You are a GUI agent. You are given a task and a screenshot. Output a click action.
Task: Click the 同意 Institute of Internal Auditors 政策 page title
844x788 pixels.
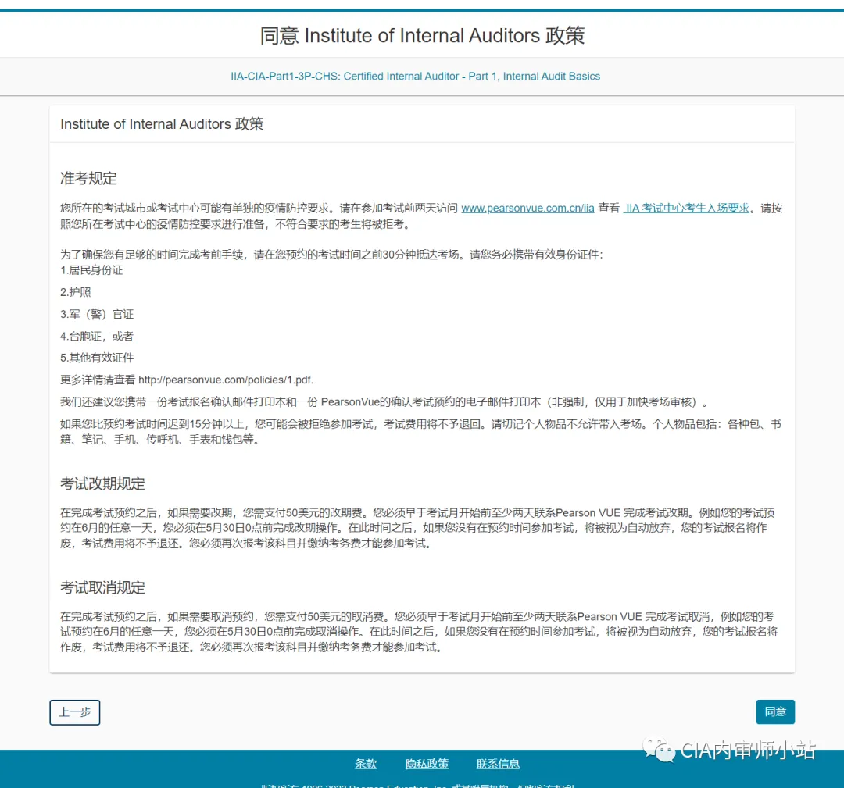(422, 35)
